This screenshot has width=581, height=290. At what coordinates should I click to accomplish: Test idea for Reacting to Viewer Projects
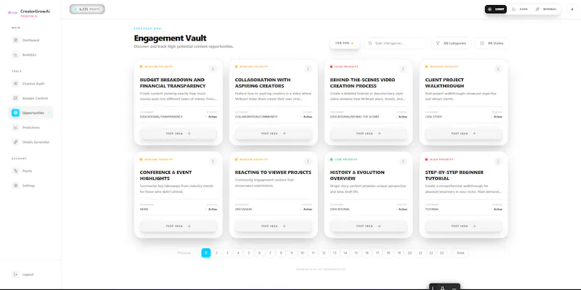pos(274,226)
